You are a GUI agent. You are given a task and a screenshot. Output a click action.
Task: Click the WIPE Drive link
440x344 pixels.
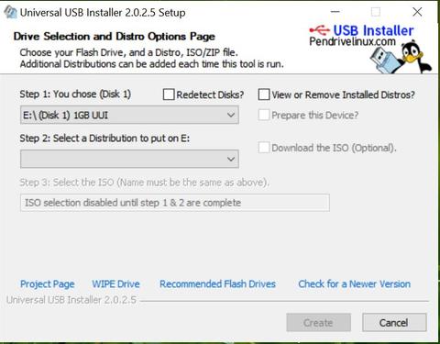pos(116,284)
